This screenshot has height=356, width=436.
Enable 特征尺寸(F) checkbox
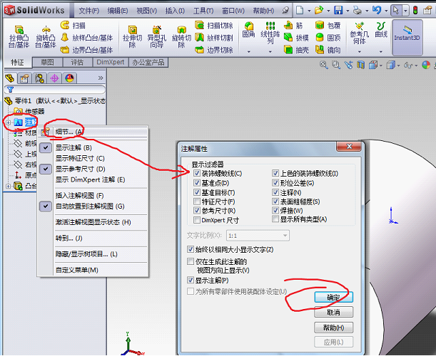pyautogui.click(x=197, y=201)
